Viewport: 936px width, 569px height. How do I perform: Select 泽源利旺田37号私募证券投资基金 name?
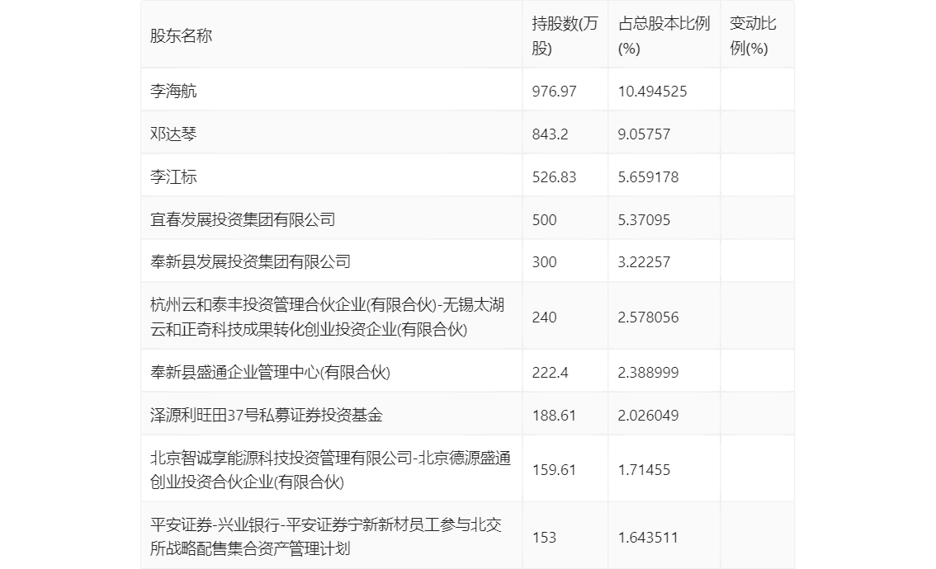click(x=267, y=415)
